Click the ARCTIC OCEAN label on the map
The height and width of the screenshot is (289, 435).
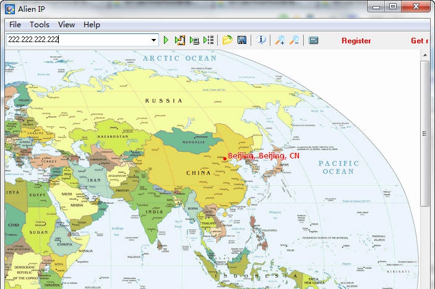[x=180, y=58]
